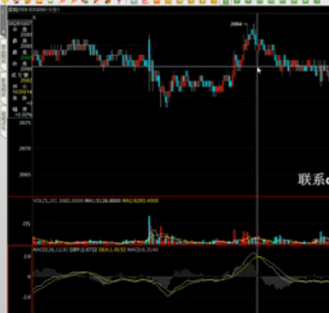329x313 pixels.
Task: Close the quote info box with X
Action: 35,17
